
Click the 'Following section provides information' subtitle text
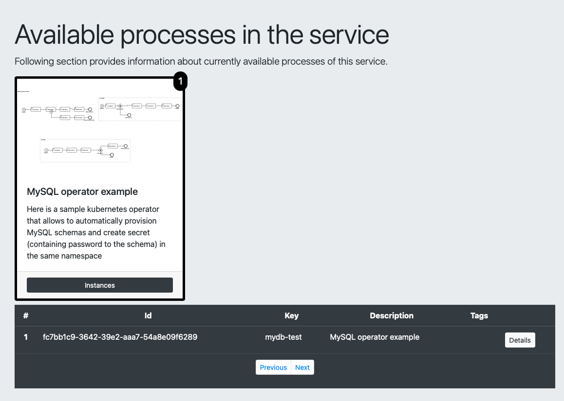pyautogui.click(x=201, y=61)
